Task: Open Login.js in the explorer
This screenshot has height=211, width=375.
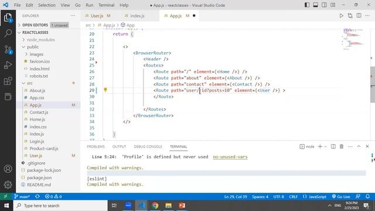Action: (37, 141)
